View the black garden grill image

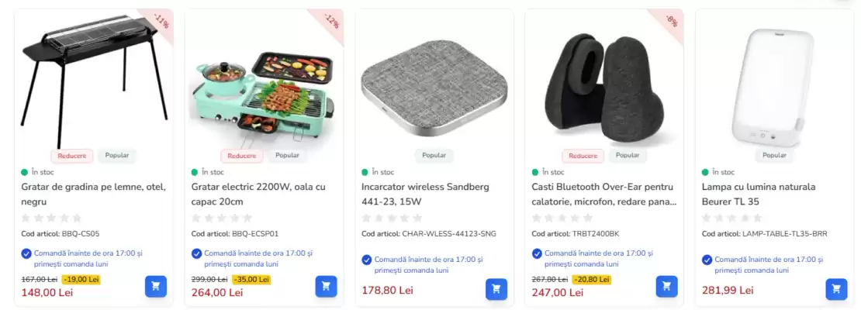[x=94, y=80]
